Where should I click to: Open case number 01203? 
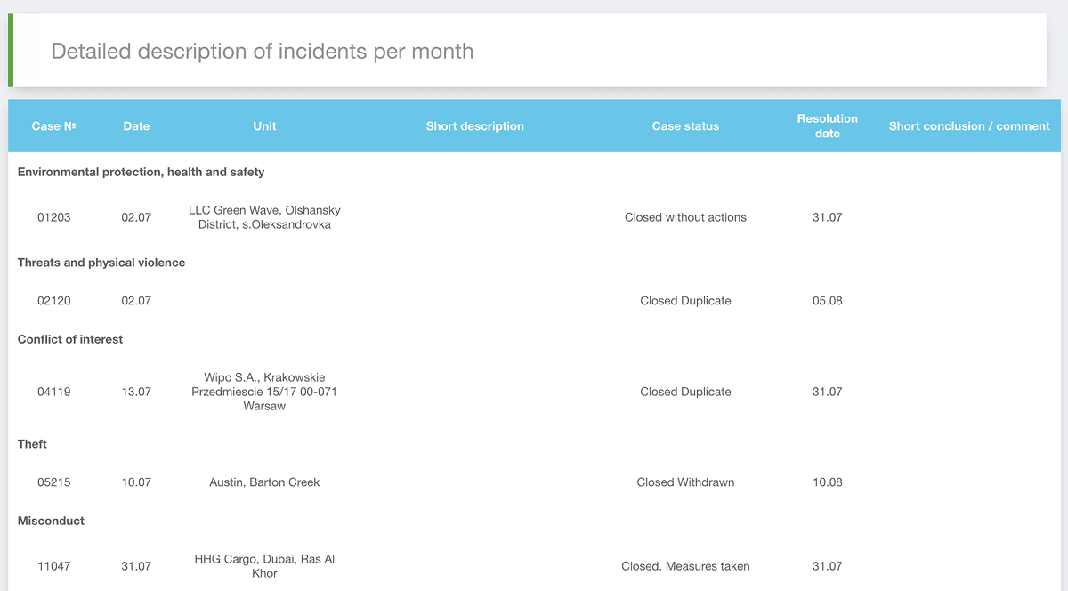(x=54, y=217)
